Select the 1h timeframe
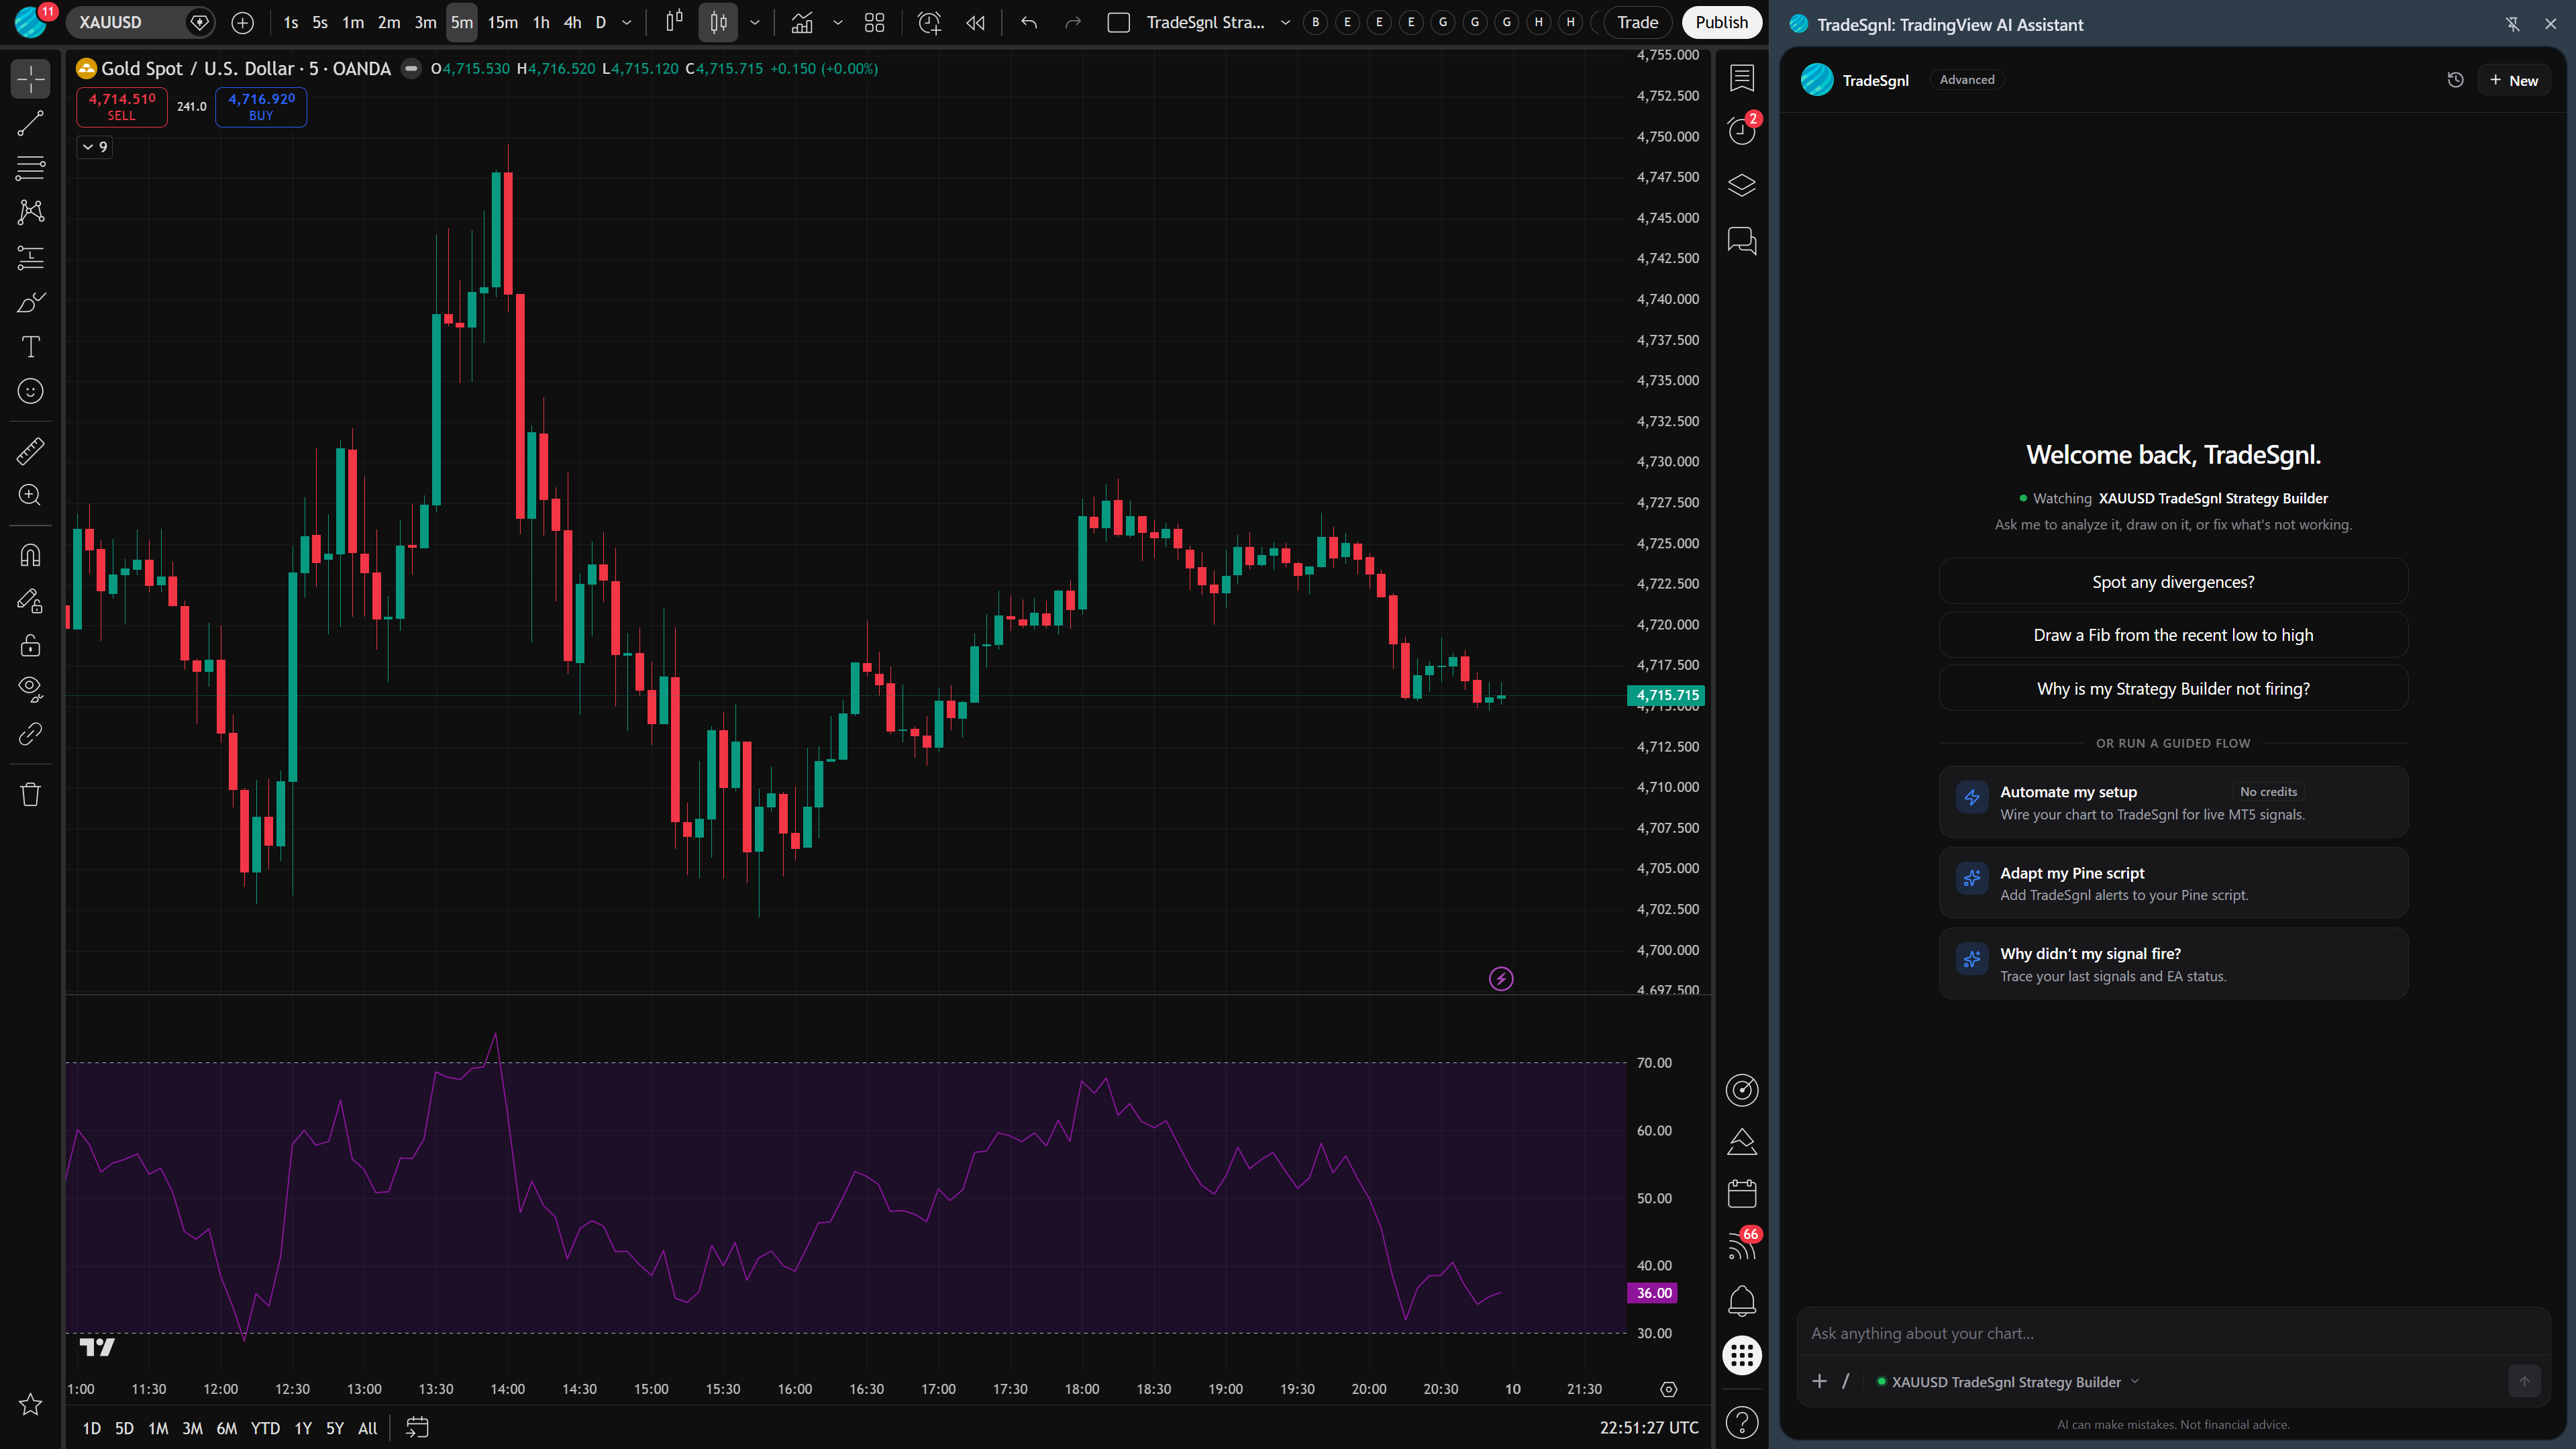The image size is (2576, 1449). point(541,22)
